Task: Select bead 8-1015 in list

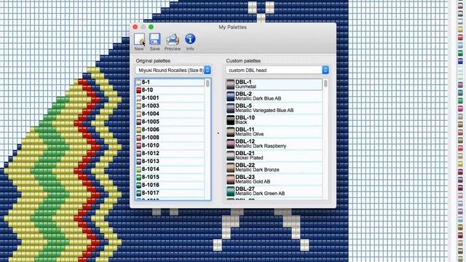Action: click(170, 177)
